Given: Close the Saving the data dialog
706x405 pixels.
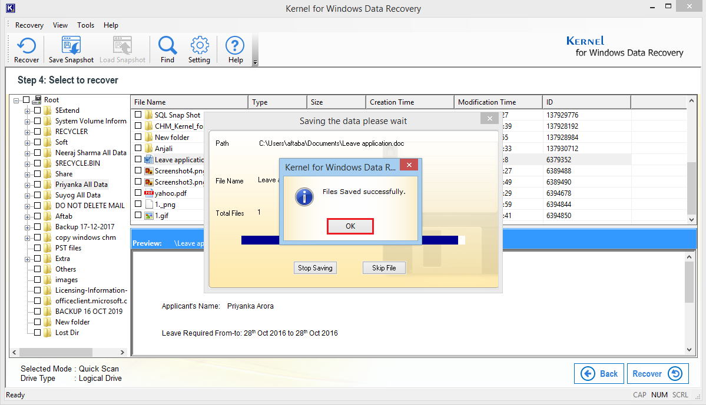Looking at the screenshot, I should [x=489, y=118].
